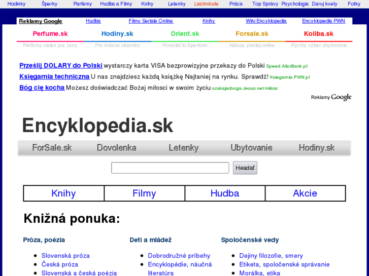Viewport: 369px width, 276px height.
Task: Select the Filmy boxed tab
Action: 144,193
